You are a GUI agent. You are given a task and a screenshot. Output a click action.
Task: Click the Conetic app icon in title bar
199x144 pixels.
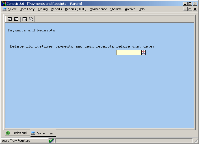pos(4,4)
